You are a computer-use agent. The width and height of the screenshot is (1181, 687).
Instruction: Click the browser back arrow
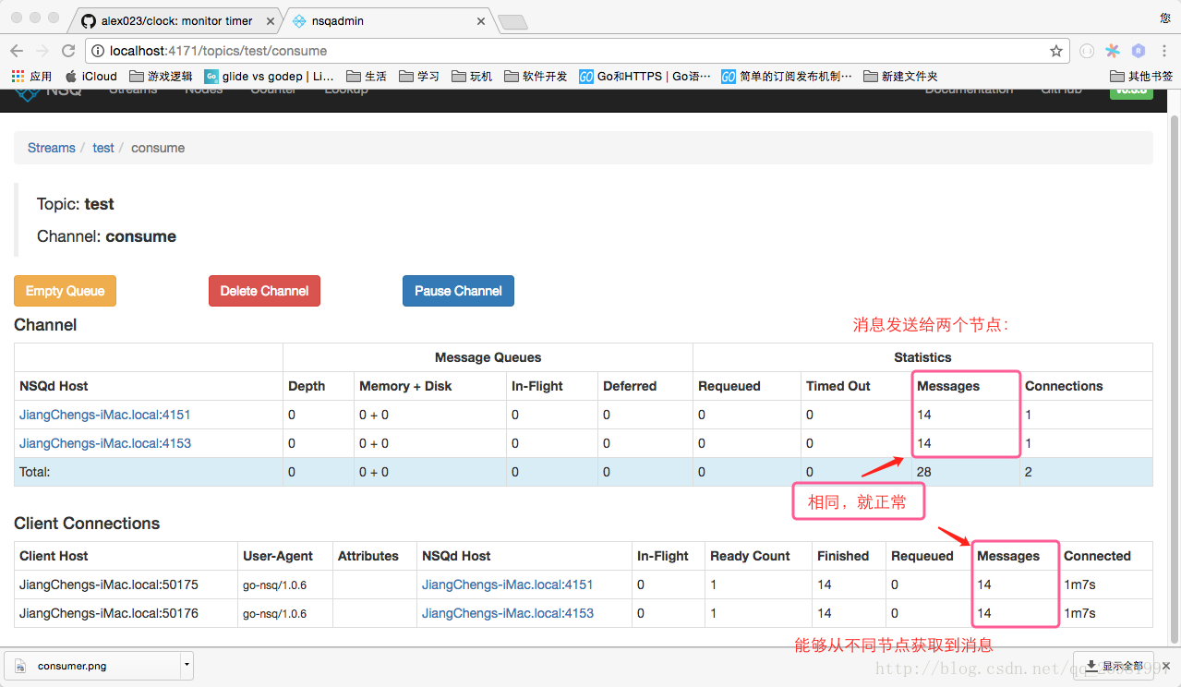click(x=17, y=51)
